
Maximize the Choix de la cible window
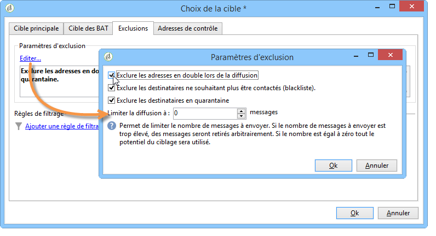point(392,7)
